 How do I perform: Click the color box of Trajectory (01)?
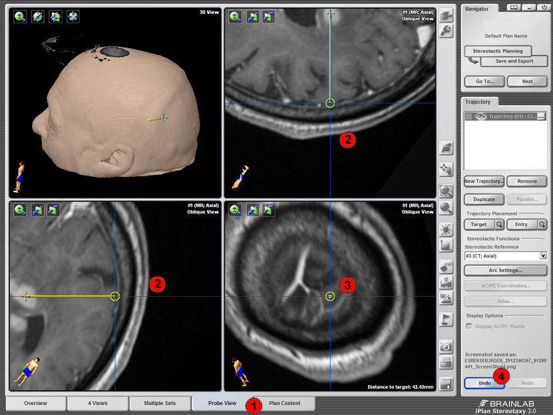[x=469, y=117]
